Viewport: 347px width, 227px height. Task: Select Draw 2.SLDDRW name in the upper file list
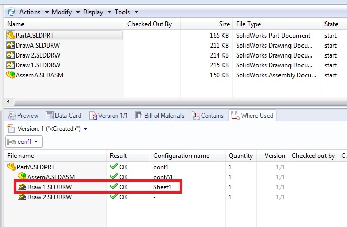[38, 55]
